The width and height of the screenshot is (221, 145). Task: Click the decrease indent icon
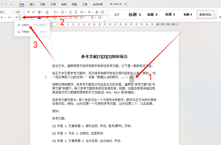click(70, 12)
